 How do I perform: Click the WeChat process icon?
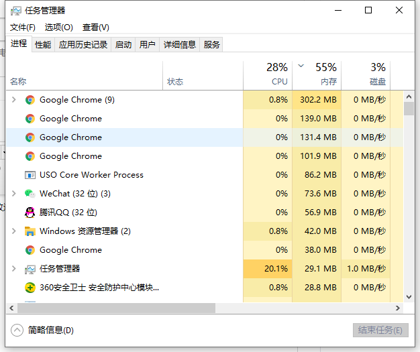point(30,194)
